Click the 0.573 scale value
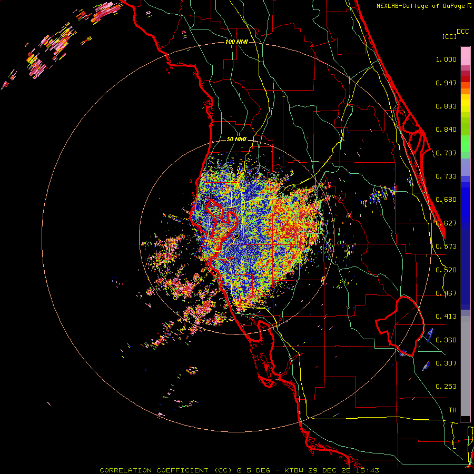This screenshot has width=474, height=474. point(446,246)
